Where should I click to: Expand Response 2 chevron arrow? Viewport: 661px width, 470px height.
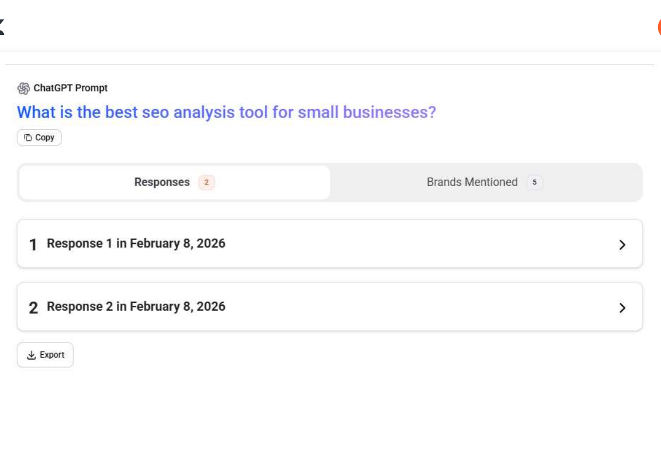tap(622, 308)
